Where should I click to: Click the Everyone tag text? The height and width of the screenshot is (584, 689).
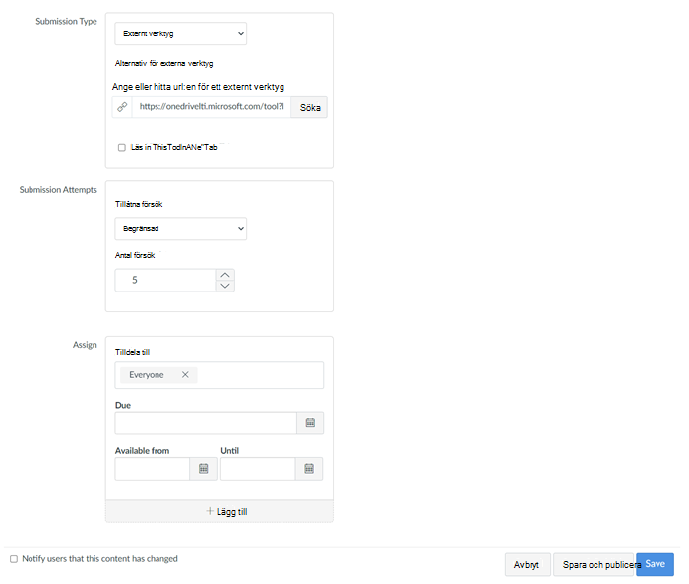click(147, 375)
